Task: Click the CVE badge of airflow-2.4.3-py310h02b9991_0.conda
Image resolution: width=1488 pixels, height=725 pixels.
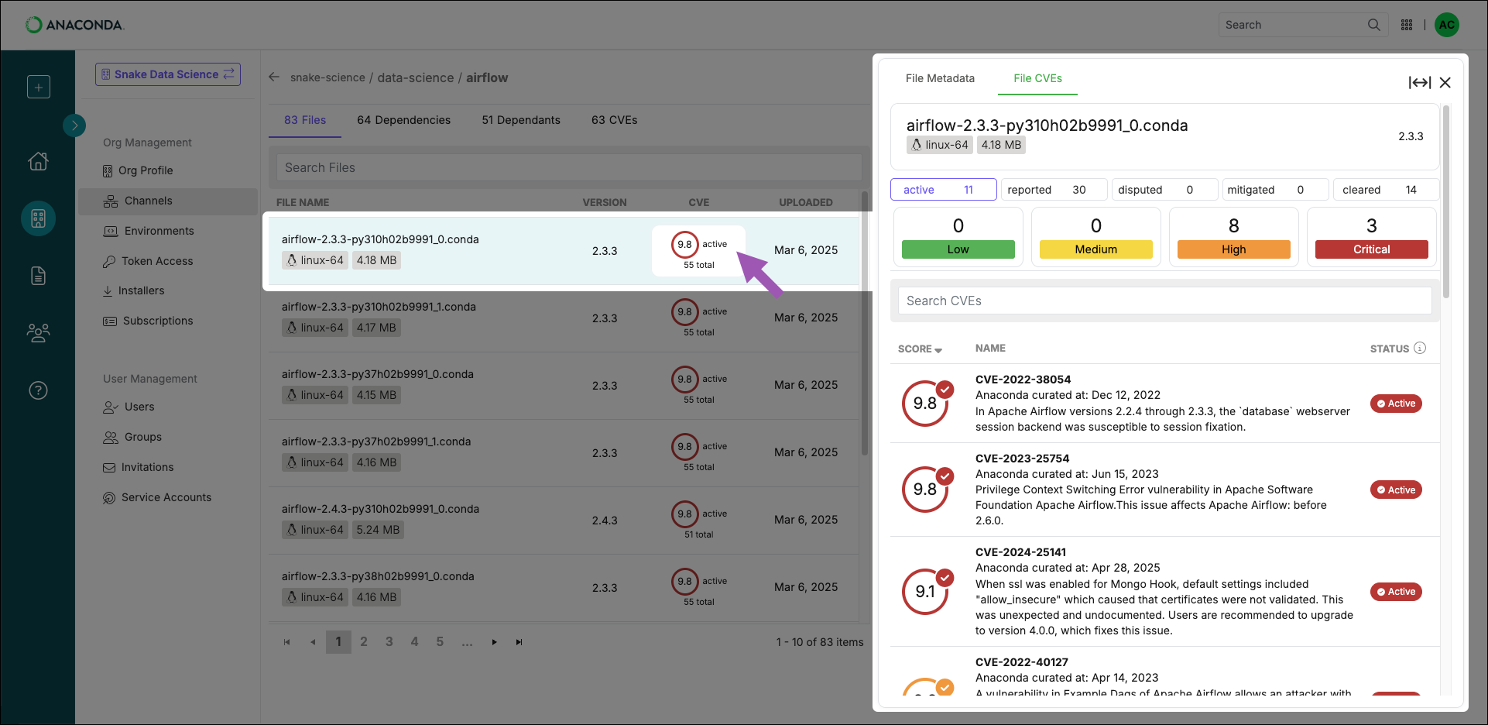Action: click(x=684, y=514)
